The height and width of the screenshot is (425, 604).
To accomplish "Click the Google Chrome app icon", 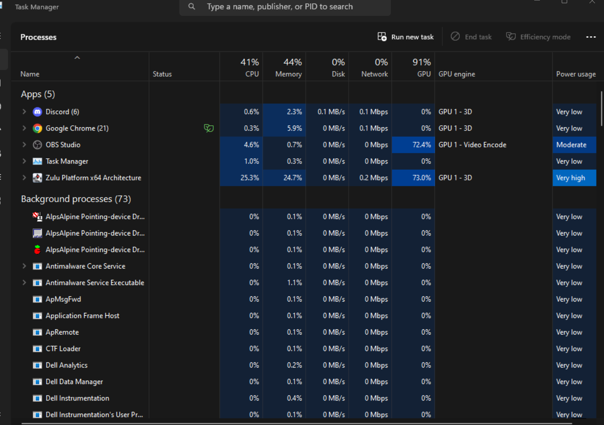I will (x=37, y=128).
